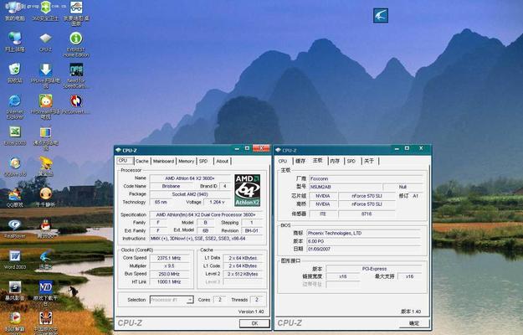Image resolution: width=523 pixels, height=335 pixels.
Task: Click the floating Thunder bird widget at top right
Action: point(381,15)
